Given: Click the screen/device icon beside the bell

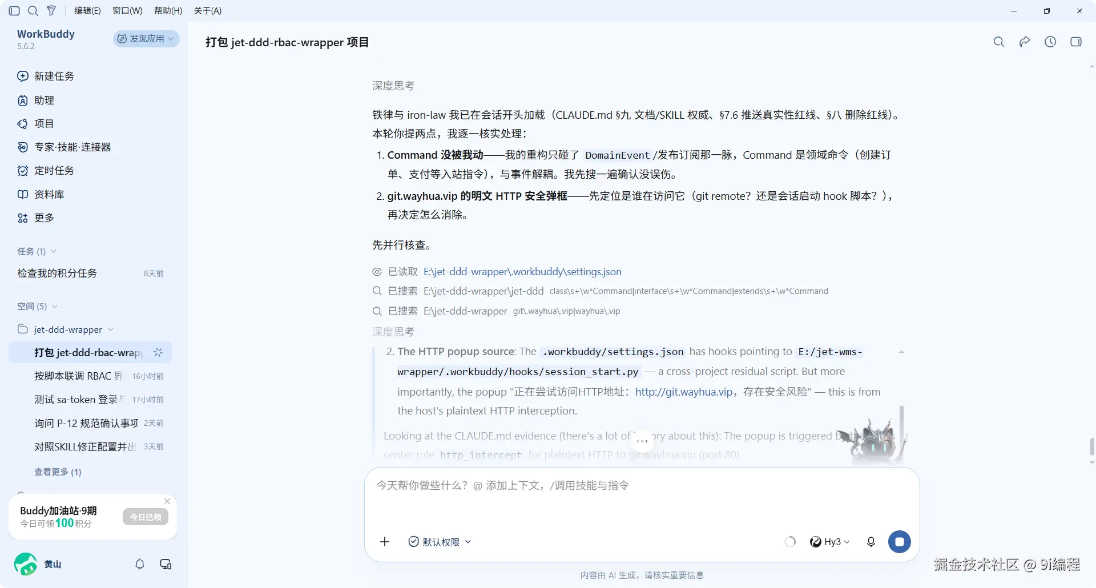Looking at the screenshot, I should (x=166, y=564).
